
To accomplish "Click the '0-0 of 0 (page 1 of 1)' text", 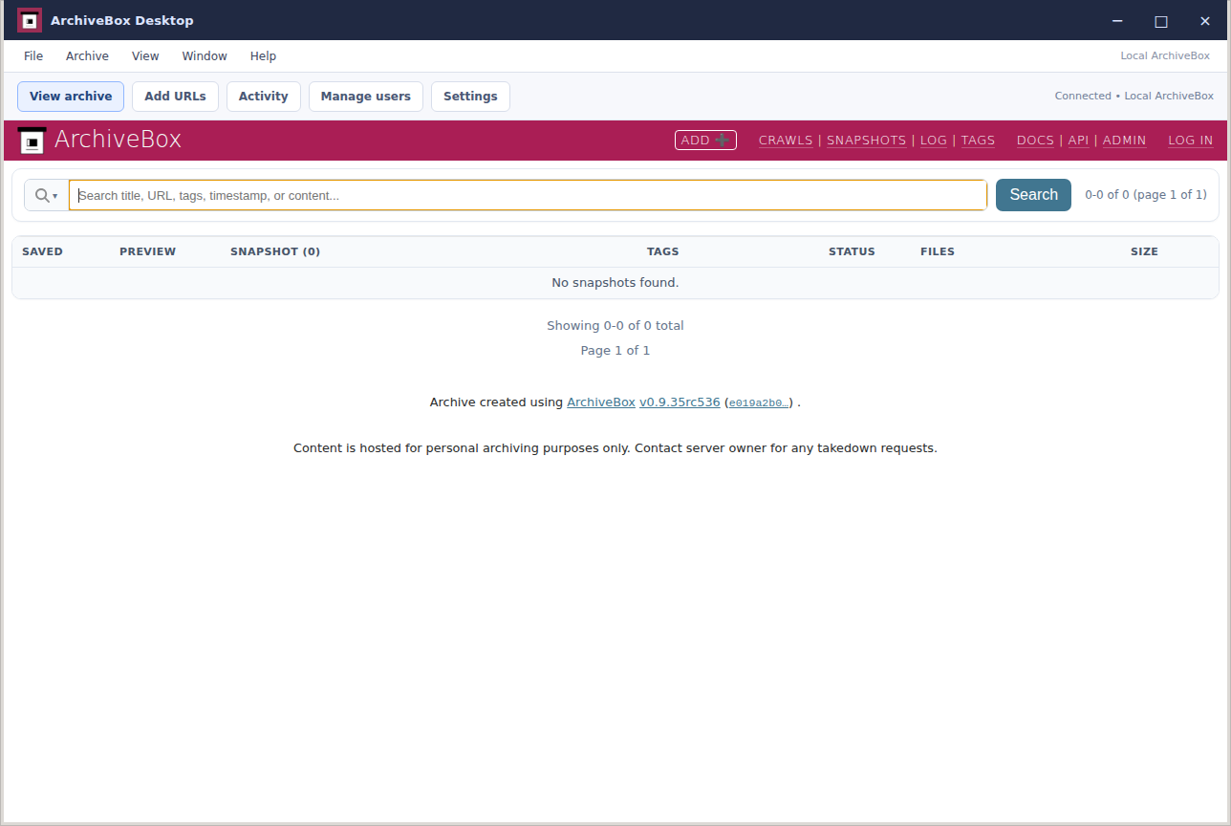I will [1146, 195].
